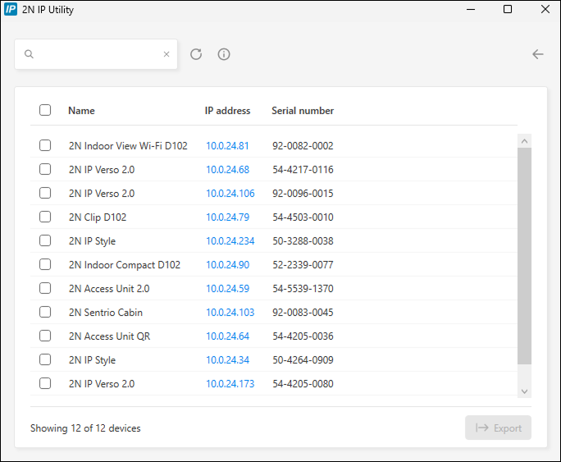561x462 pixels.
Task: Click the 2N Clip D102 device name
Action: 98,217
